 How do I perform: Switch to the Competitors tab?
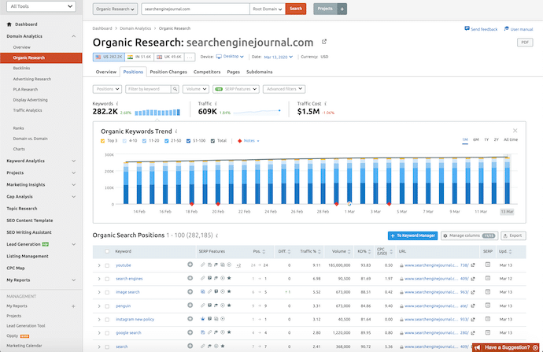click(x=207, y=72)
